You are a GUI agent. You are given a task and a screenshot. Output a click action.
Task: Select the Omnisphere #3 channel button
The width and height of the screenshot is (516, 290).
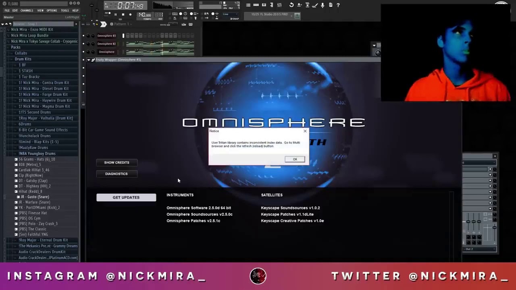coord(106,36)
